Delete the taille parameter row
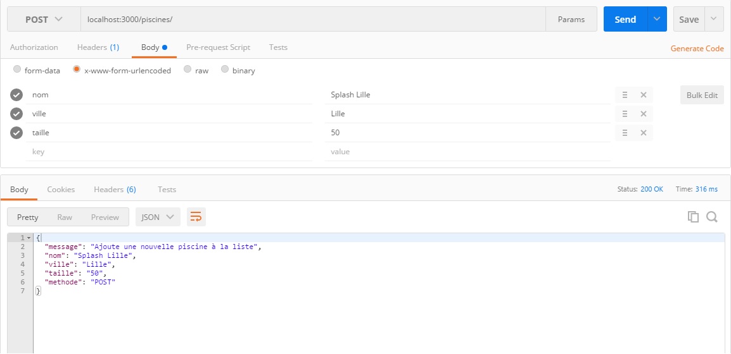 pyautogui.click(x=644, y=133)
